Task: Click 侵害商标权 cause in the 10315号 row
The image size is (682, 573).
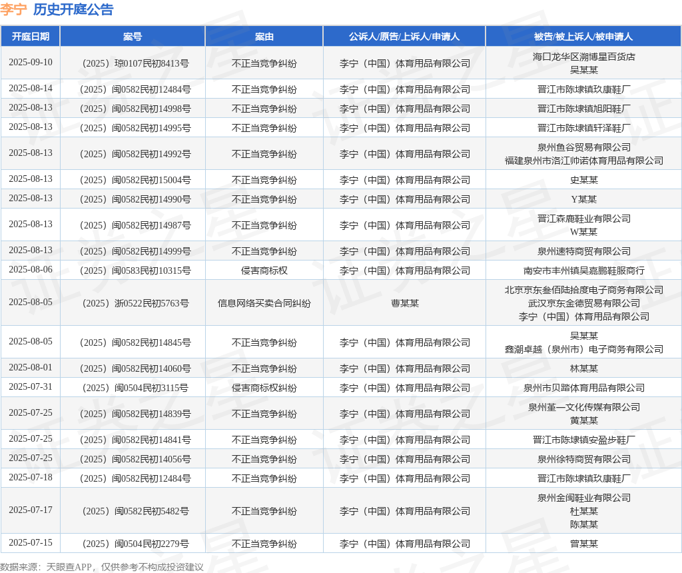Action: click(x=264, y=271)
